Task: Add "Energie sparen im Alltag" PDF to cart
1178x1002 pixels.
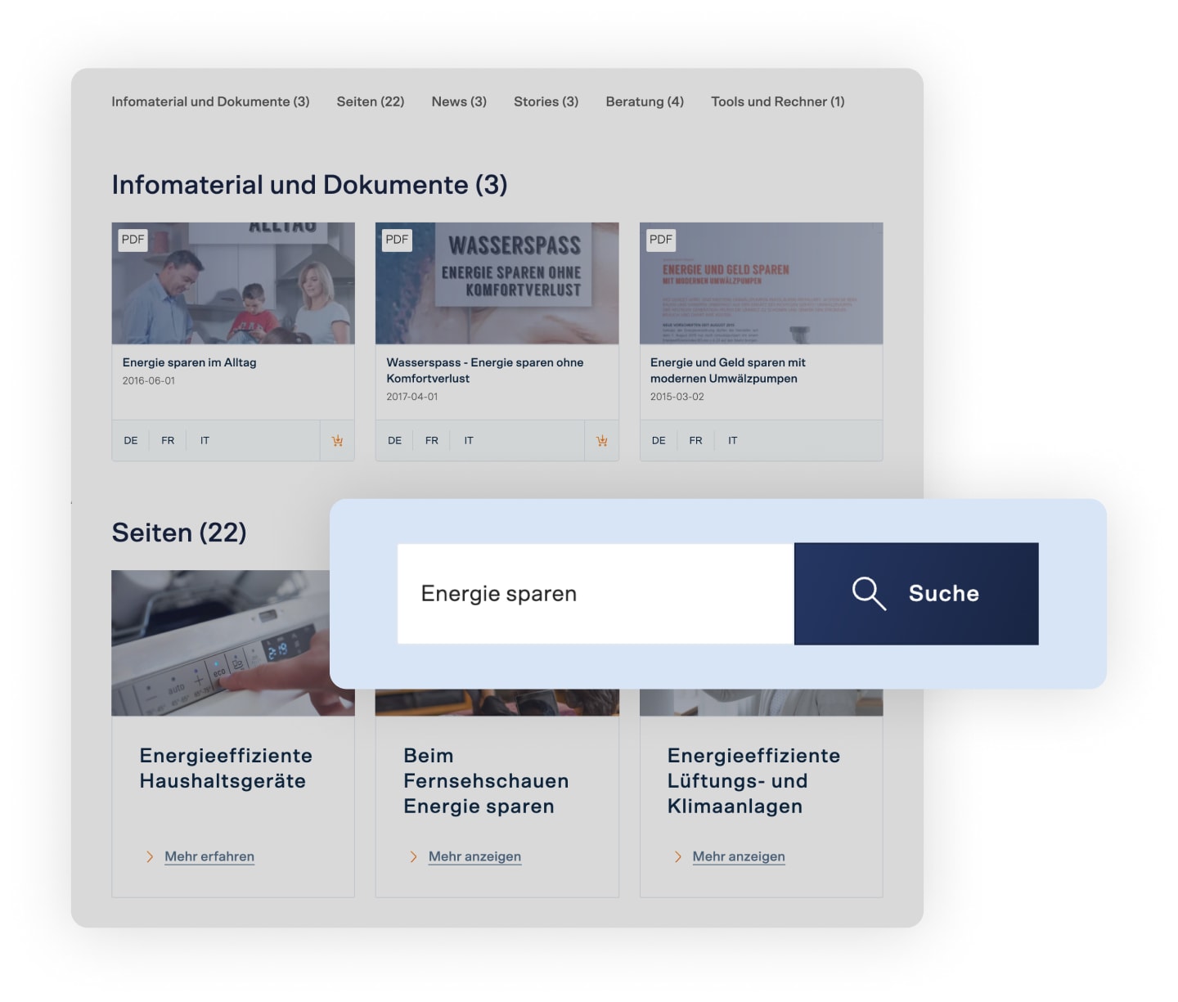Action: pyautogui.click(x=337, y=440)
